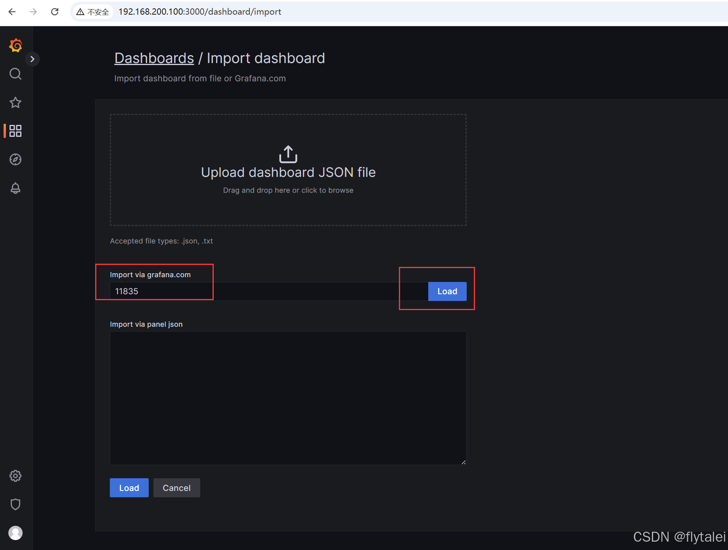The width and height of the screenshot is (728, 550).
Task: Open the Dashboards grid icon in sidebar
Action: click(15, 131)
